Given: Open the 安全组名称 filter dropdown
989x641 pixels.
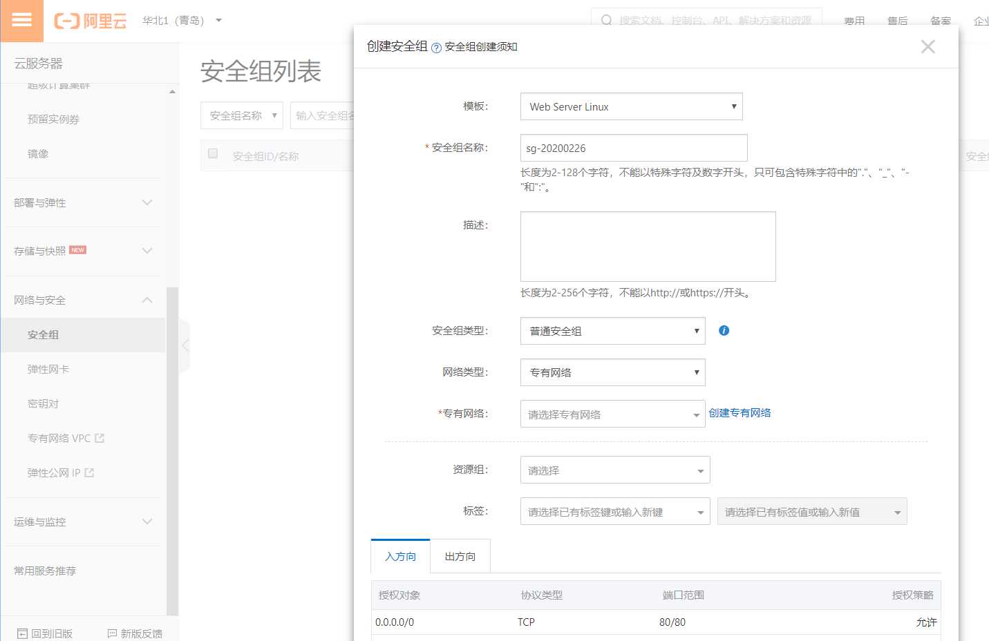Looking at the screenshot, I should point(242,115).
